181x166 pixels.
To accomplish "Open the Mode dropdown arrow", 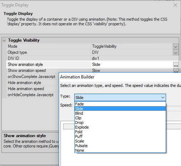I will point(176,46).
